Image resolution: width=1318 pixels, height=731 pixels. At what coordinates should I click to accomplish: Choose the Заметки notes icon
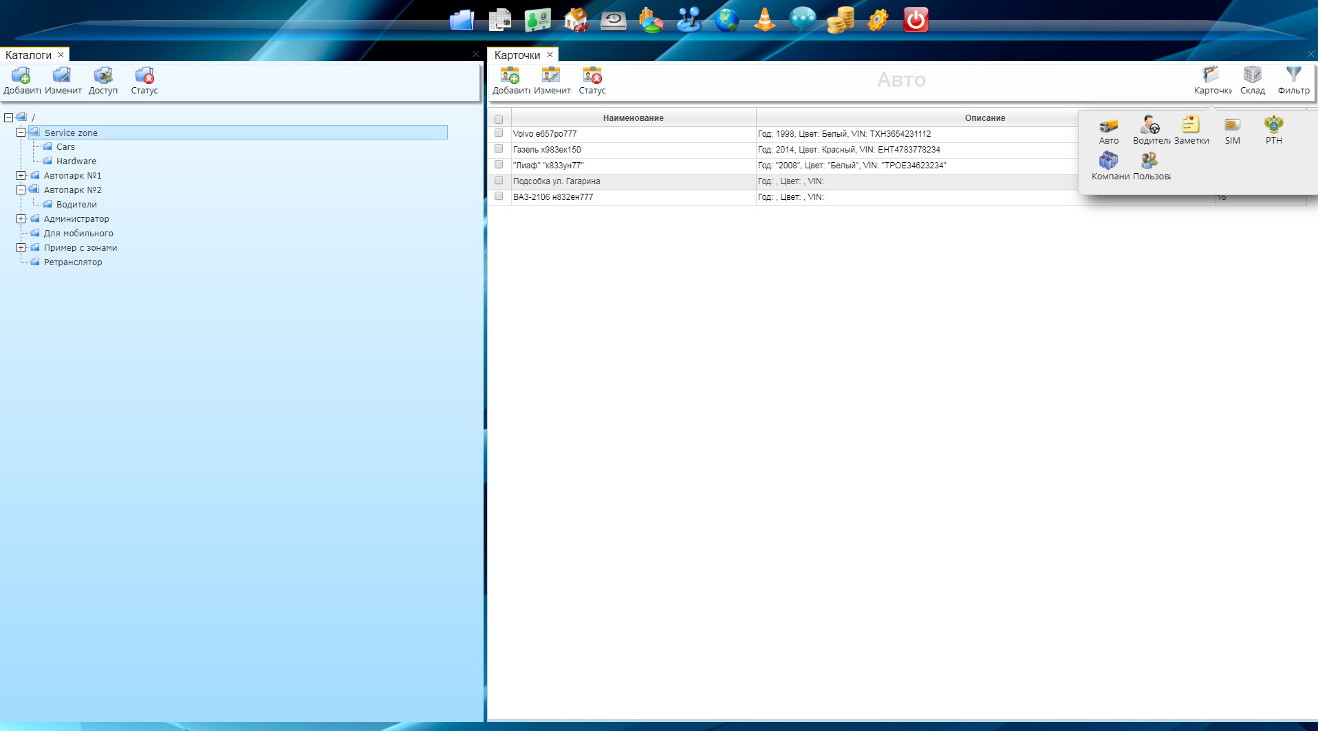pos(1191,130)
